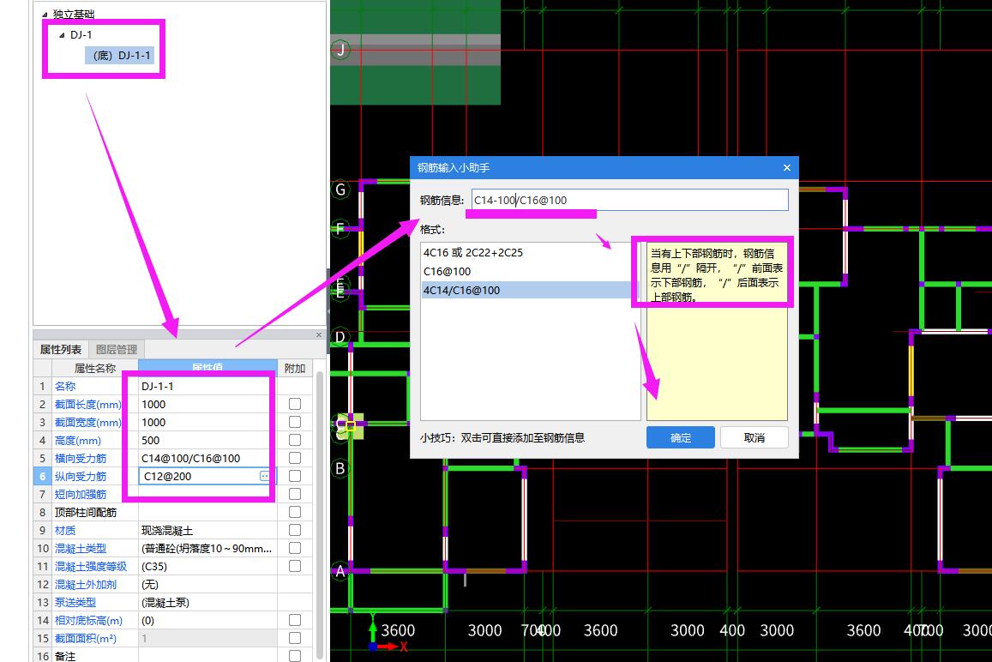Click the 钢筋信息 input field in dialog
Image resolution: width=992 pixels, height=662 pixels.
tap(629, 200)
